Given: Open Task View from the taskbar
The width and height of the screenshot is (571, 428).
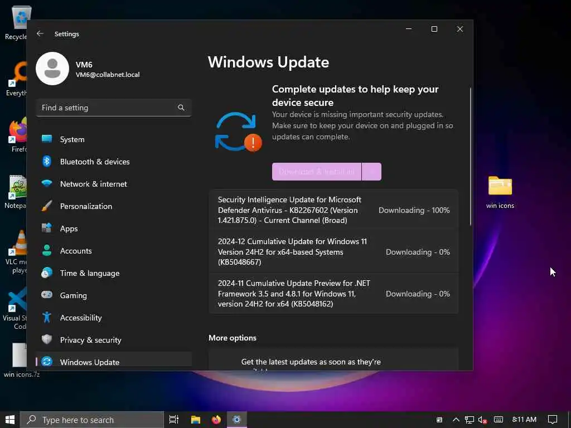Looking at the screenshot, I should pyautogui.click(x=174, y=420).
